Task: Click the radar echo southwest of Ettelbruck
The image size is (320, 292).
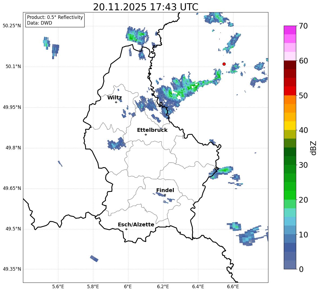Action: coord(116,144)
